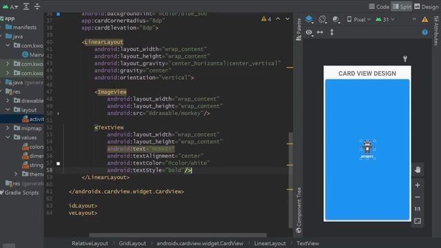Click white color swatch in gutter line 57
The width and height of the screenshot is (441, 248).
(x=58, y=163)
